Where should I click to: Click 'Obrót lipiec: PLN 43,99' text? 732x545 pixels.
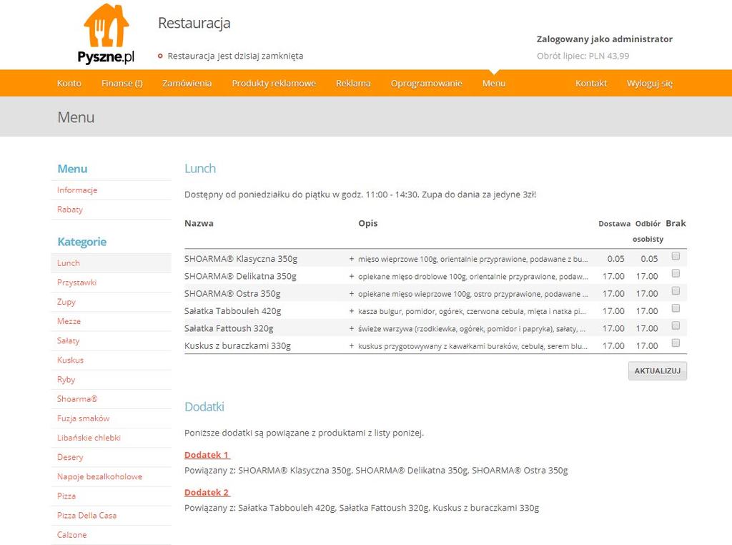tap(583, 56)
